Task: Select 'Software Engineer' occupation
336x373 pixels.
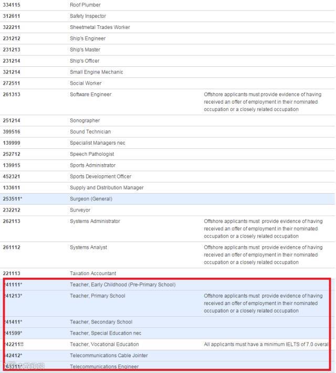Action: [x=90, y=94]
